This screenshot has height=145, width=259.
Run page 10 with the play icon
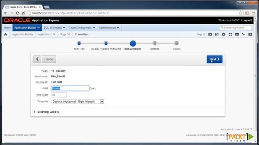coord(210,34)
